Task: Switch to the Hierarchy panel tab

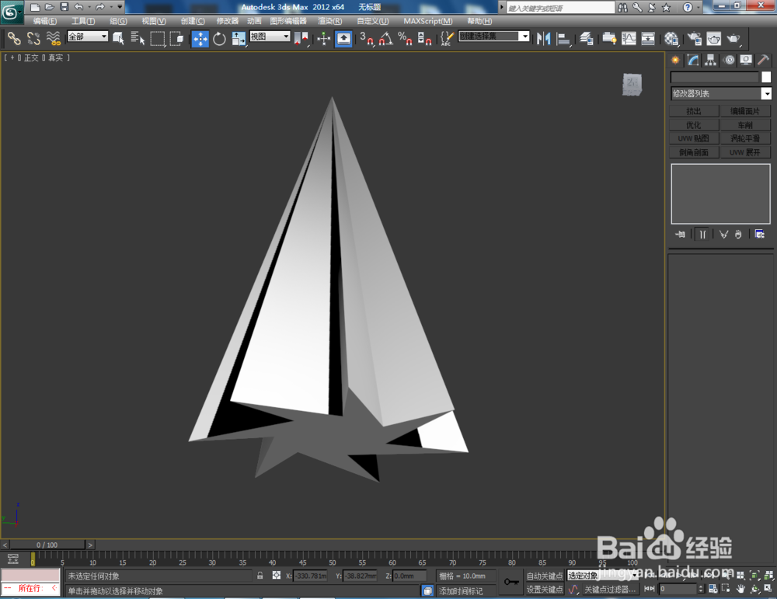Action: pos(711,60)
